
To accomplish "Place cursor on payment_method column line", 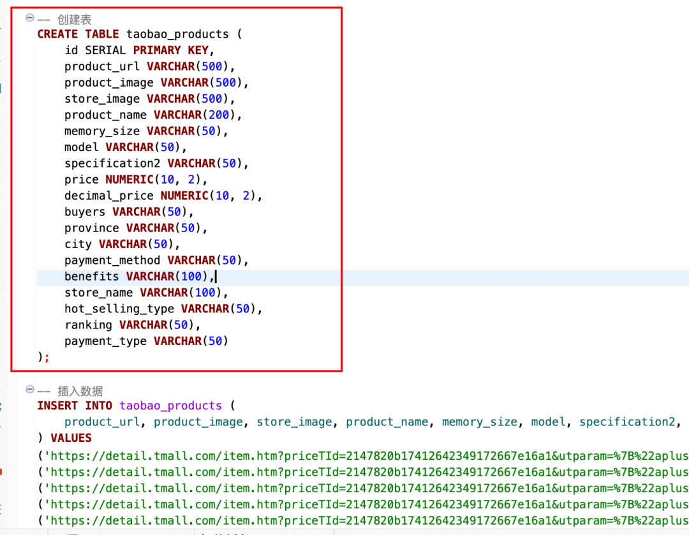I will [156, 260].
